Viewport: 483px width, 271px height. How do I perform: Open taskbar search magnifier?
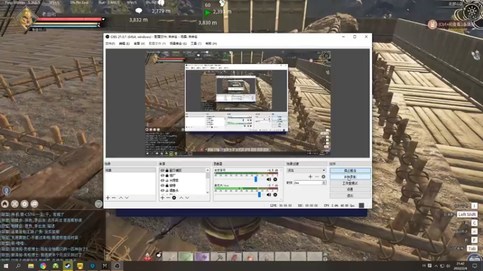tap(18, 266)
